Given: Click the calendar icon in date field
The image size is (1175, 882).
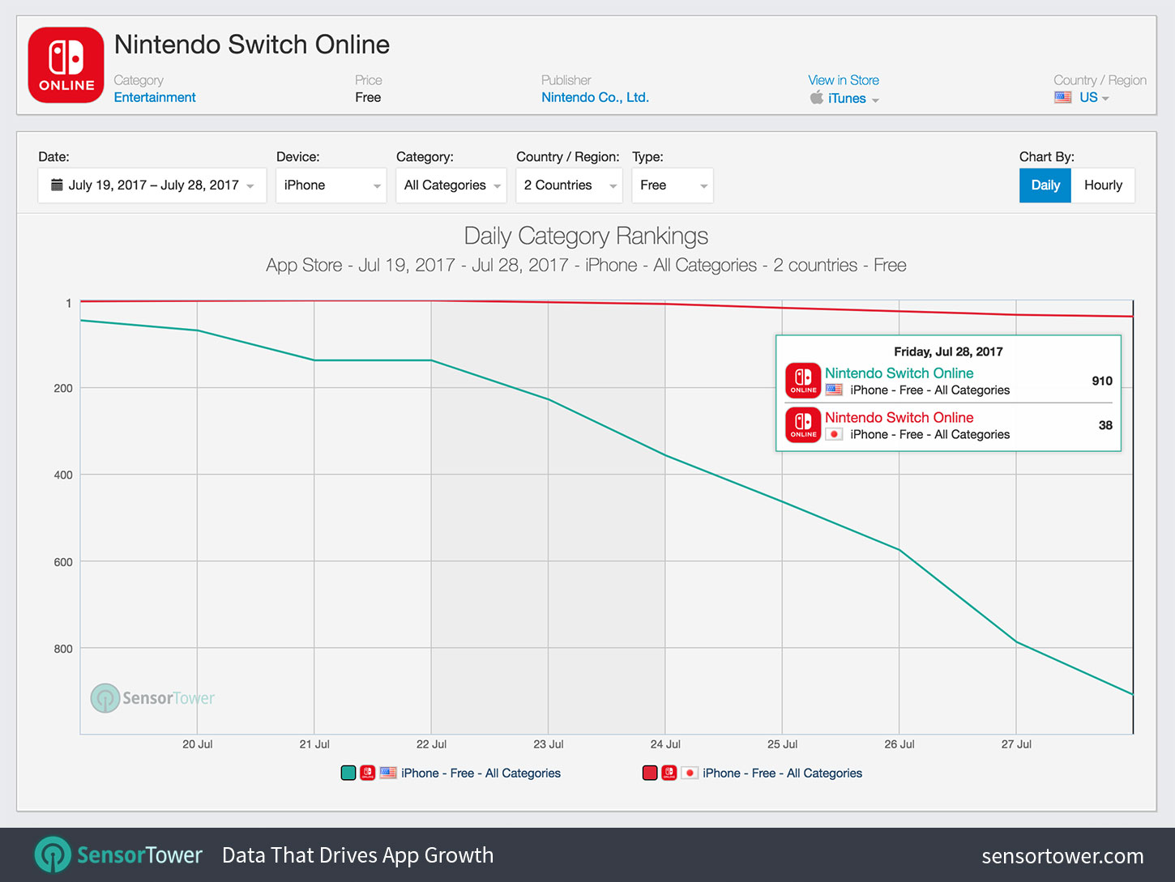Looking at the screenshot, I should point(57,185).
